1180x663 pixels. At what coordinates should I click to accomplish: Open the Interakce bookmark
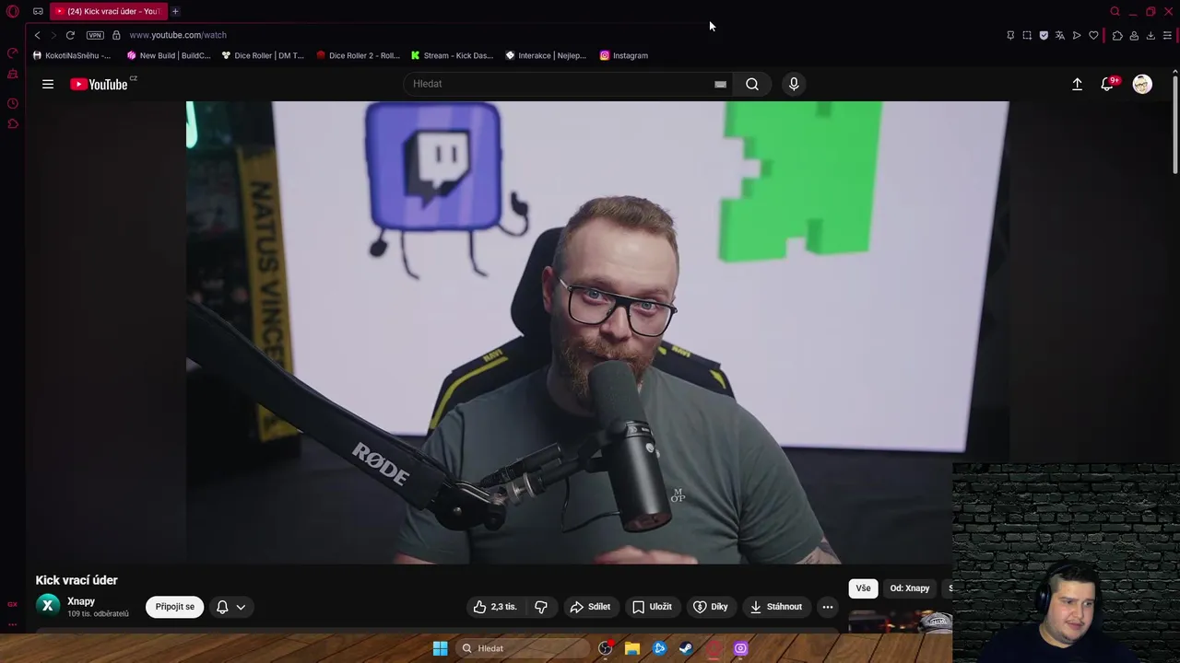tap(546, 55)
